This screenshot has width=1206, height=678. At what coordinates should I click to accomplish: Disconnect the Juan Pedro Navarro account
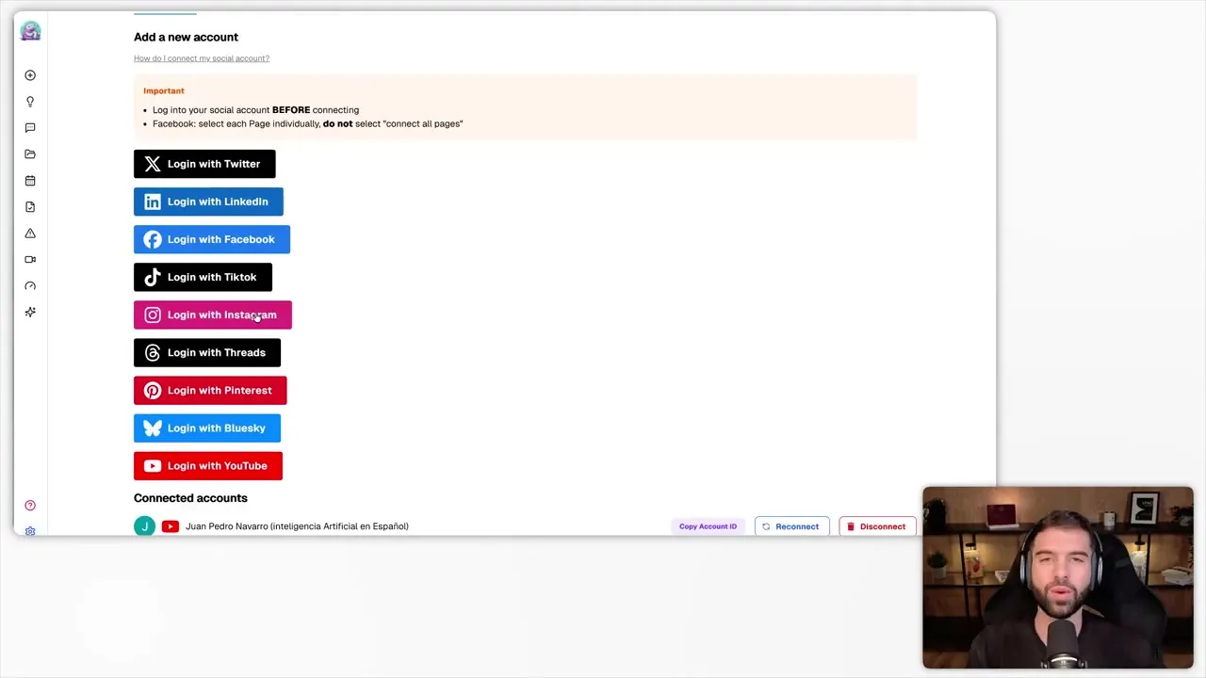click(x=876, y=526)
